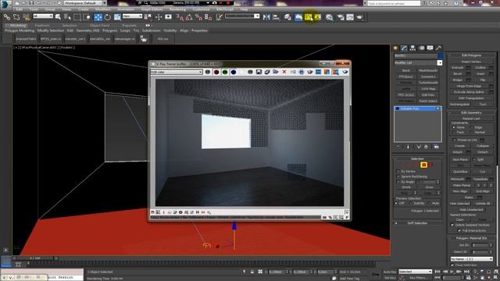Image resolution: width=500 pixels, height=281 pixels.
Task: Click Save Image in V-Ray frame buffer
Action: click(x=259, y=72)
